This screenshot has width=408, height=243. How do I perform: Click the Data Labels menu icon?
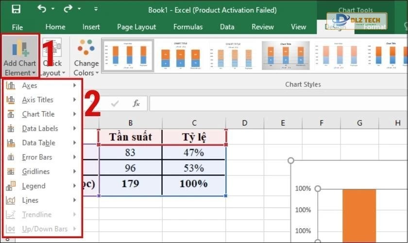tap(11, 129)
